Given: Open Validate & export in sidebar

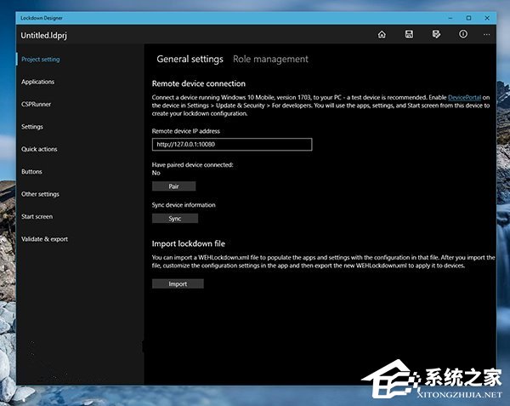Looking at the screenshot, I should [44, 239].
